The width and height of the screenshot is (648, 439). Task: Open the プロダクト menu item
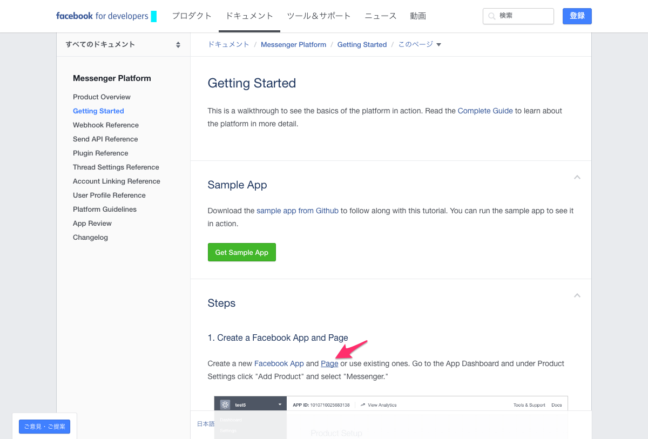point(192,16)
